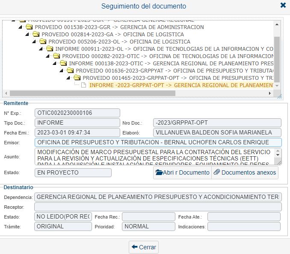
Task: Click Remitente Estado field EN PROYECTO
Action: (x=73, y=172)
